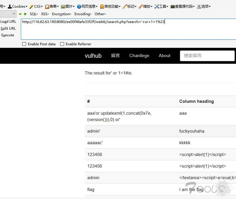Click the </textarea><script> cell
The width and height of the screenshot is (236, 199).
[208, 178]
